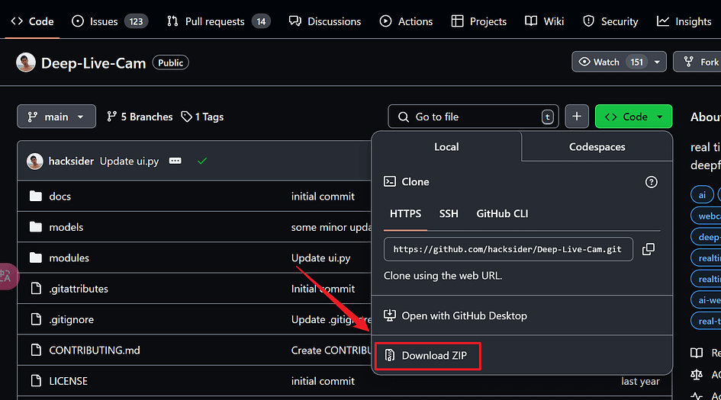View the 5 Branches link
Image resolution: width=721 pixels, height=400 pixels.
click(x=140, y=117)
